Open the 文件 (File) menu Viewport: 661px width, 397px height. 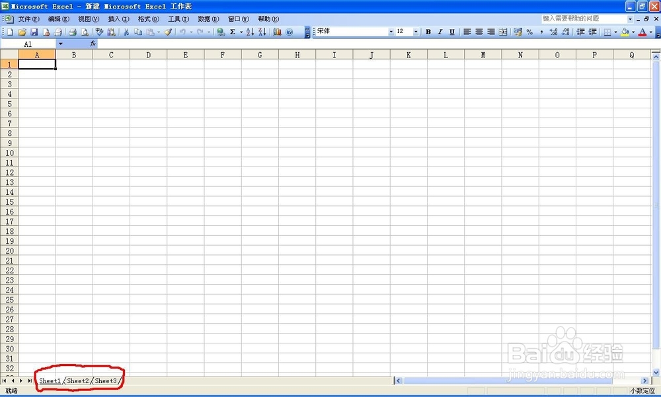pyautogui.click(x=28, y=19)
